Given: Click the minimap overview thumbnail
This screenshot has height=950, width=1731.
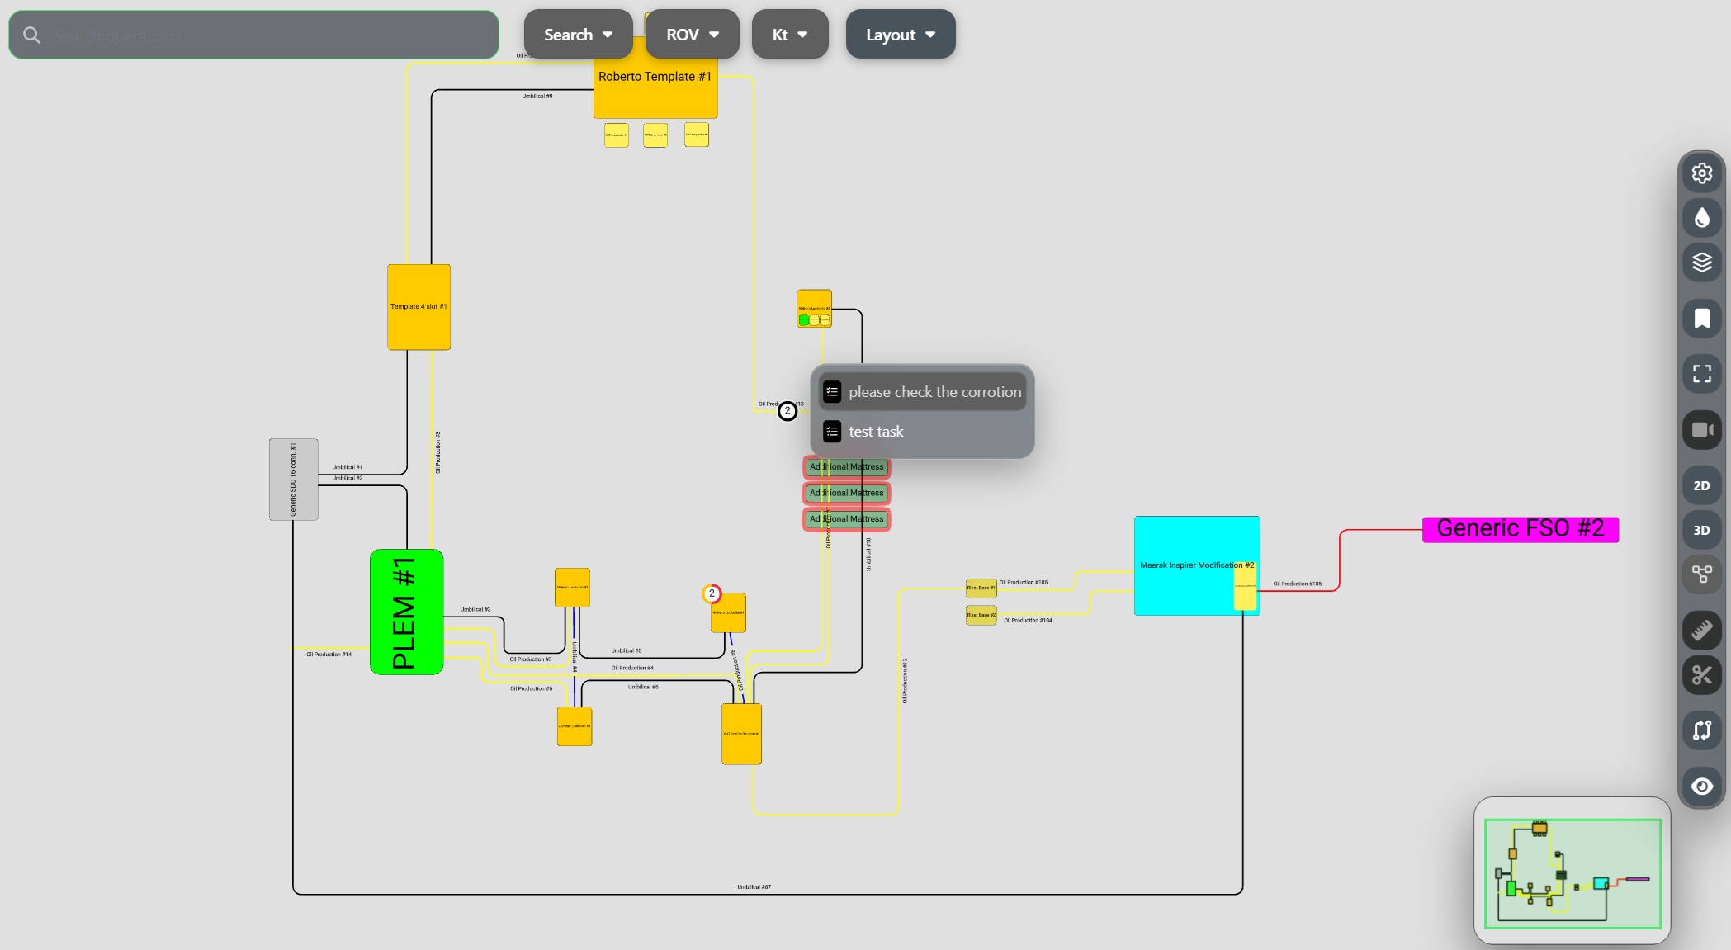Looking at the screenshot, I should point(1573,873).
